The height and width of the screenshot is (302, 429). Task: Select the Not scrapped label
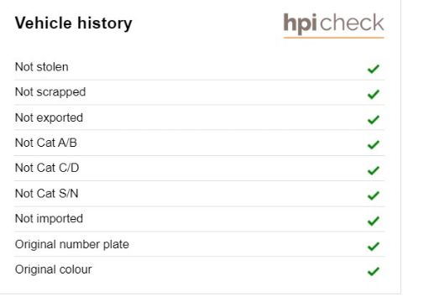(x=50, y=92)
